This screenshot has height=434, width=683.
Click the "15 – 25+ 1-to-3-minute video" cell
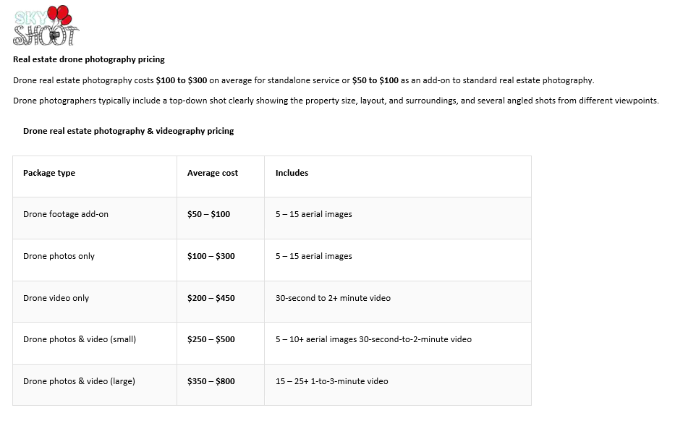coord(331,381)
